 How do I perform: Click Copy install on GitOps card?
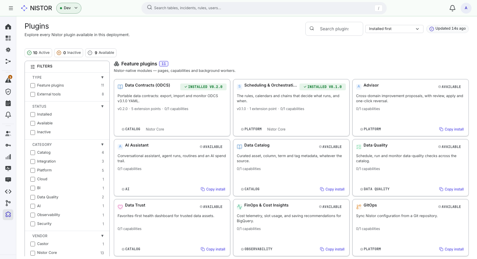pos(451,249)
